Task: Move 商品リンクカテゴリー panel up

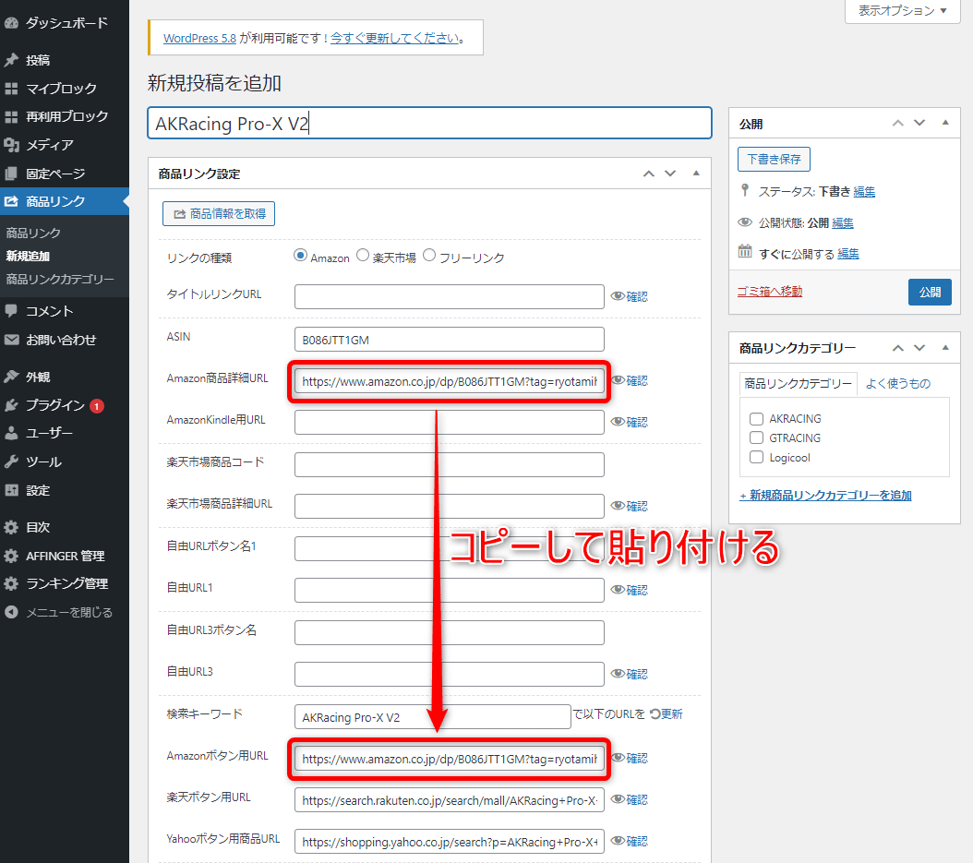Action: (x=898, y=348)
